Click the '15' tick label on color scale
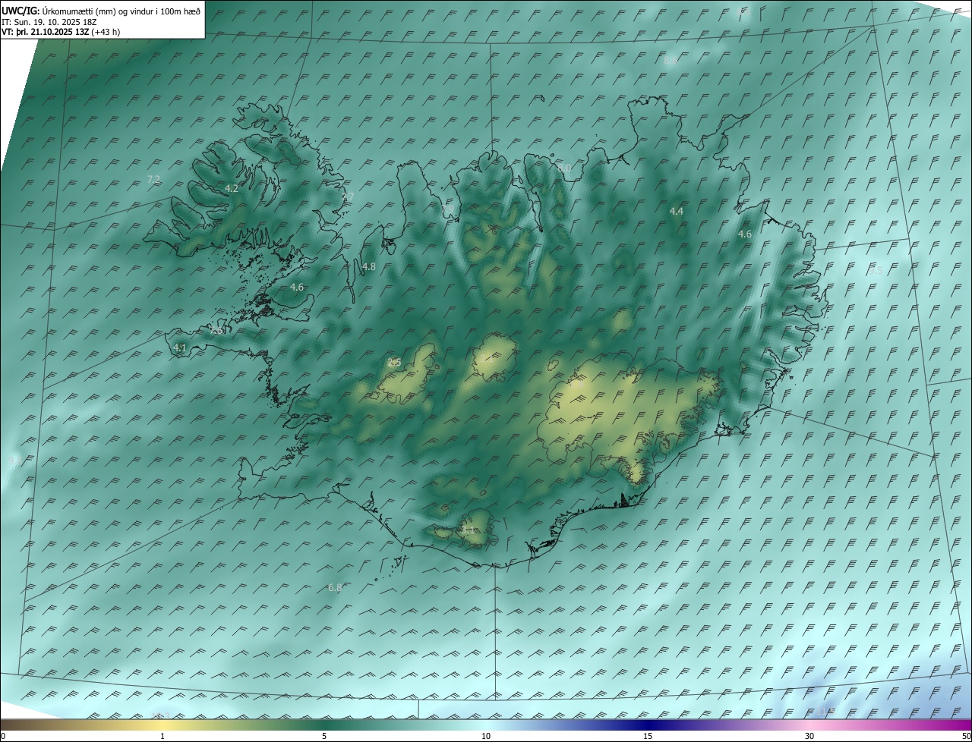972x742 pixels. (648, 736)
